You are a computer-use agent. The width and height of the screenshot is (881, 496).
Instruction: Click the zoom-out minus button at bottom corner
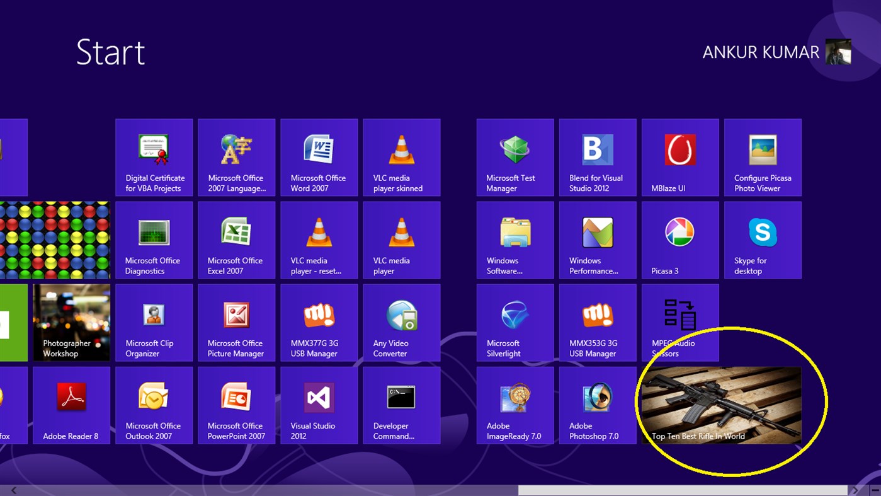point(875,490)
